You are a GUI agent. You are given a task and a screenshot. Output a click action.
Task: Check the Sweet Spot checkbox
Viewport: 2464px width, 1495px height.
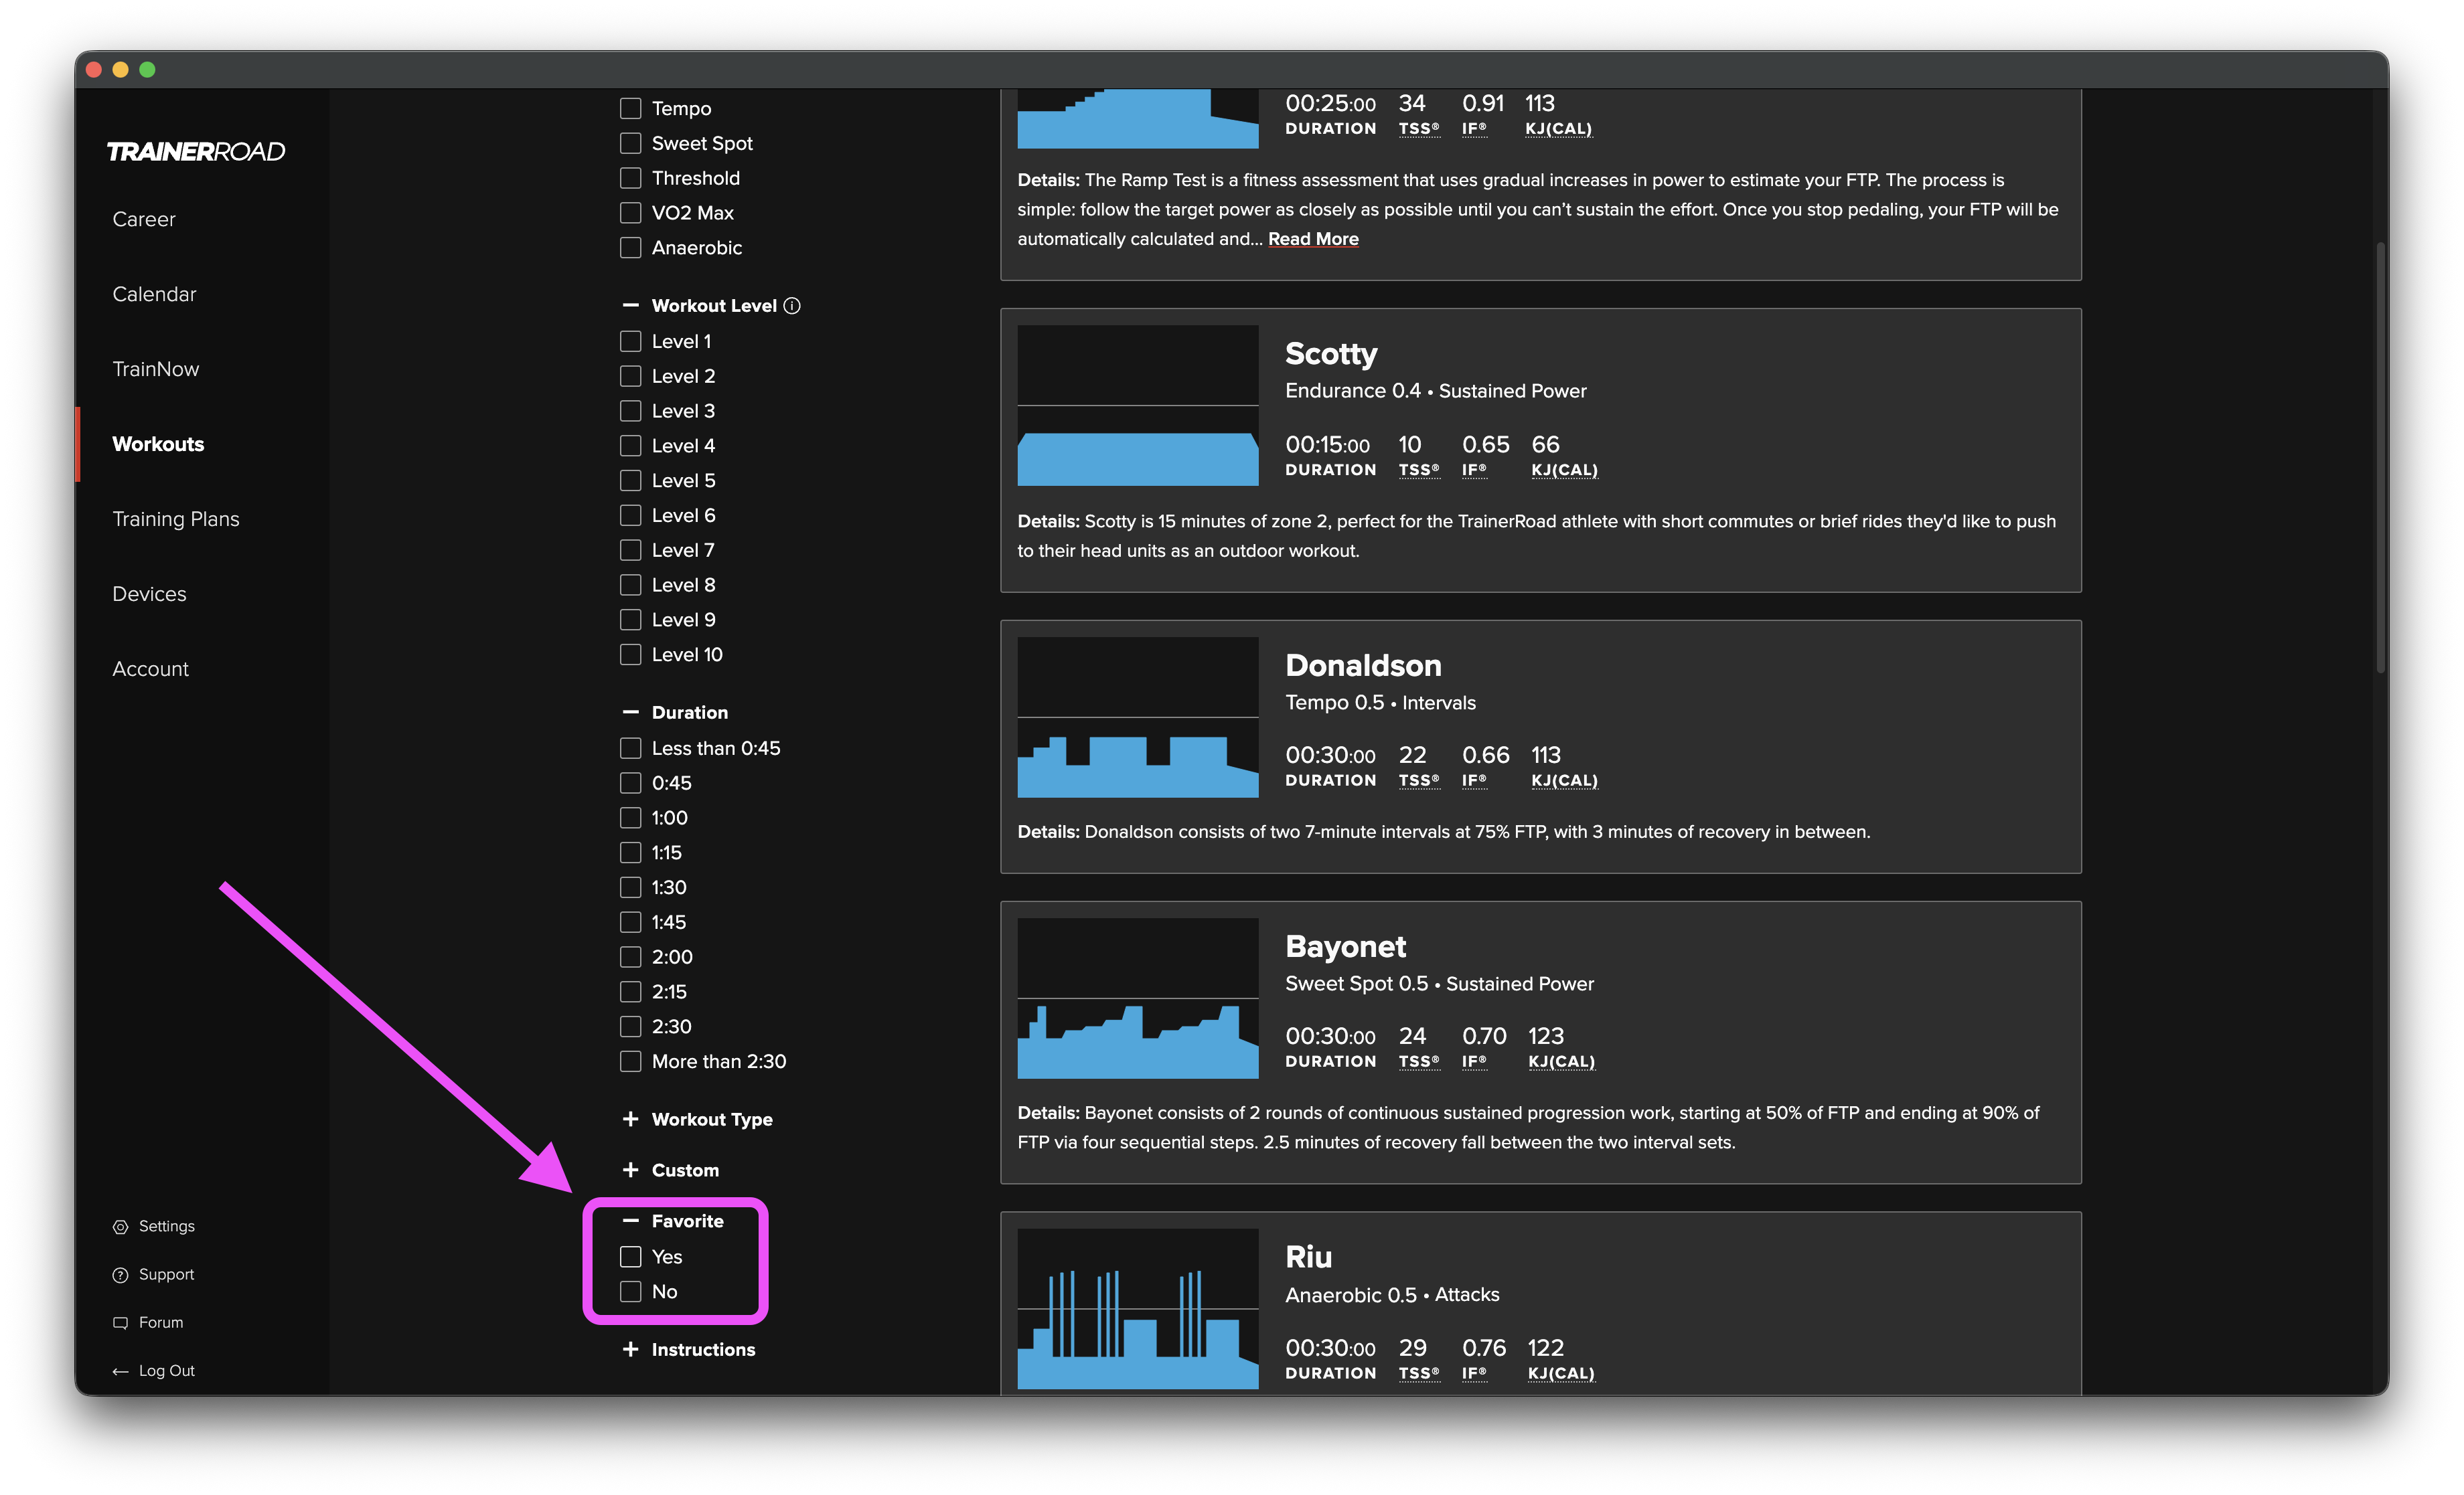tap(630, 143)
